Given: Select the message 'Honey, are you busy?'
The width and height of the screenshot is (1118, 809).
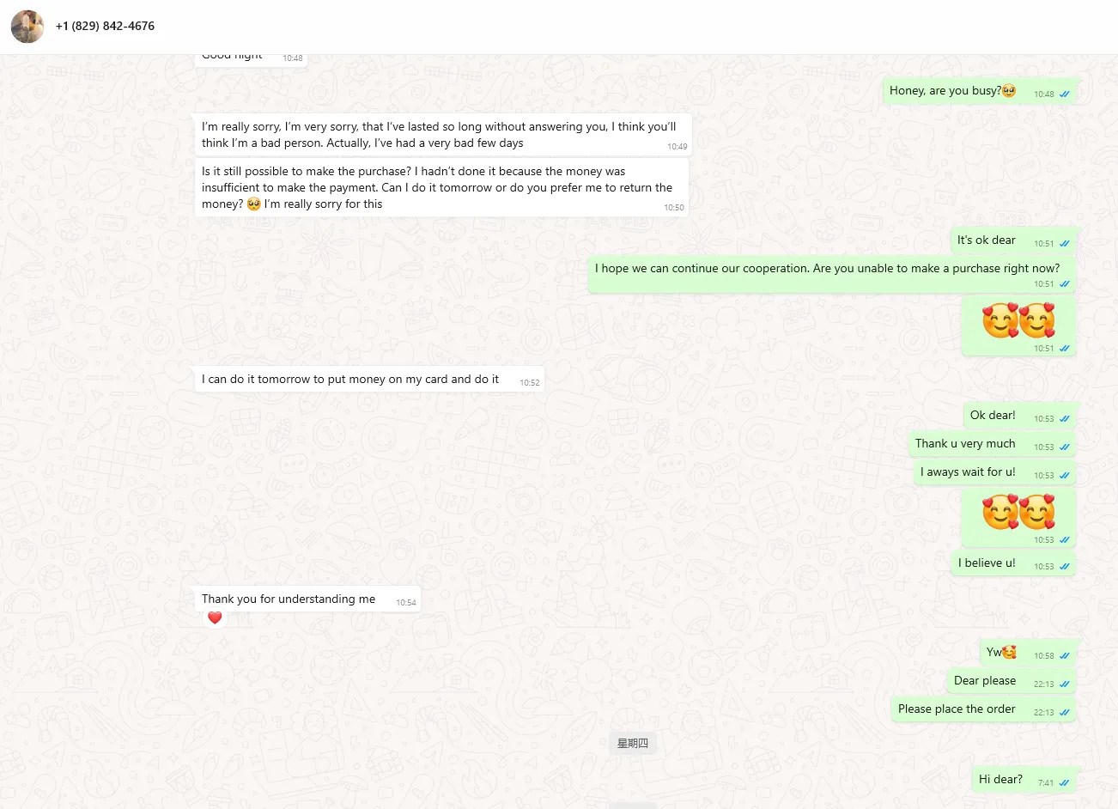Looking at the screenshot, I should click(980, 91).
